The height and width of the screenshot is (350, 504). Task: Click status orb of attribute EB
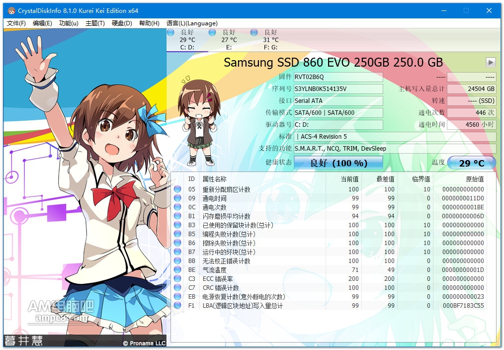point(177,296)
